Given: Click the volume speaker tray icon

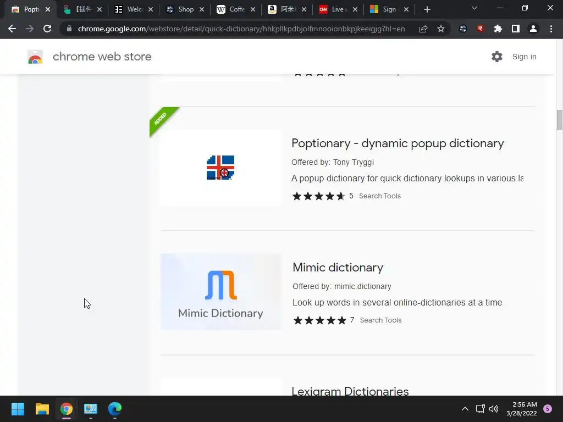Looking at the screenshot, I should [494, 409].
